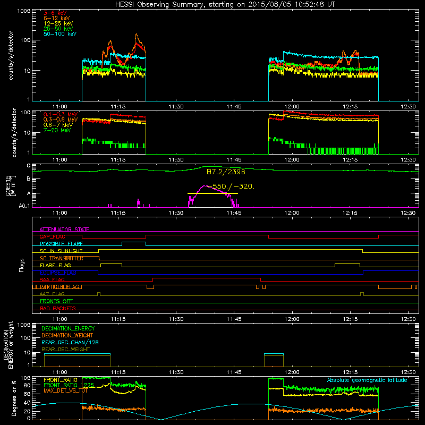The image size is (425, 425).
Task: Select the FLARE_FLAG label
Action: click(x=55, y=265)
